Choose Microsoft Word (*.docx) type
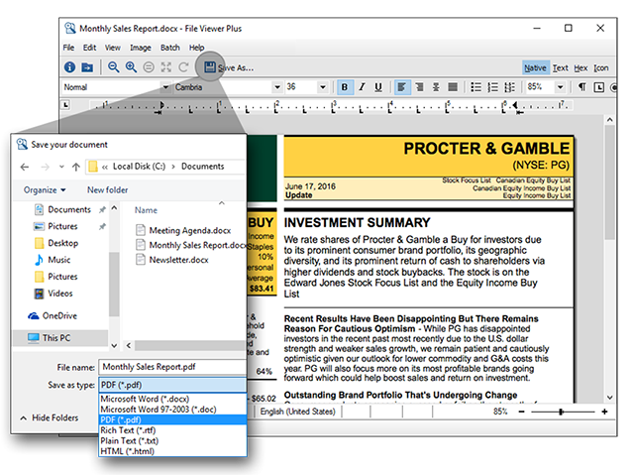The height and width of the screenshot is (475, 634). [172, 399]
